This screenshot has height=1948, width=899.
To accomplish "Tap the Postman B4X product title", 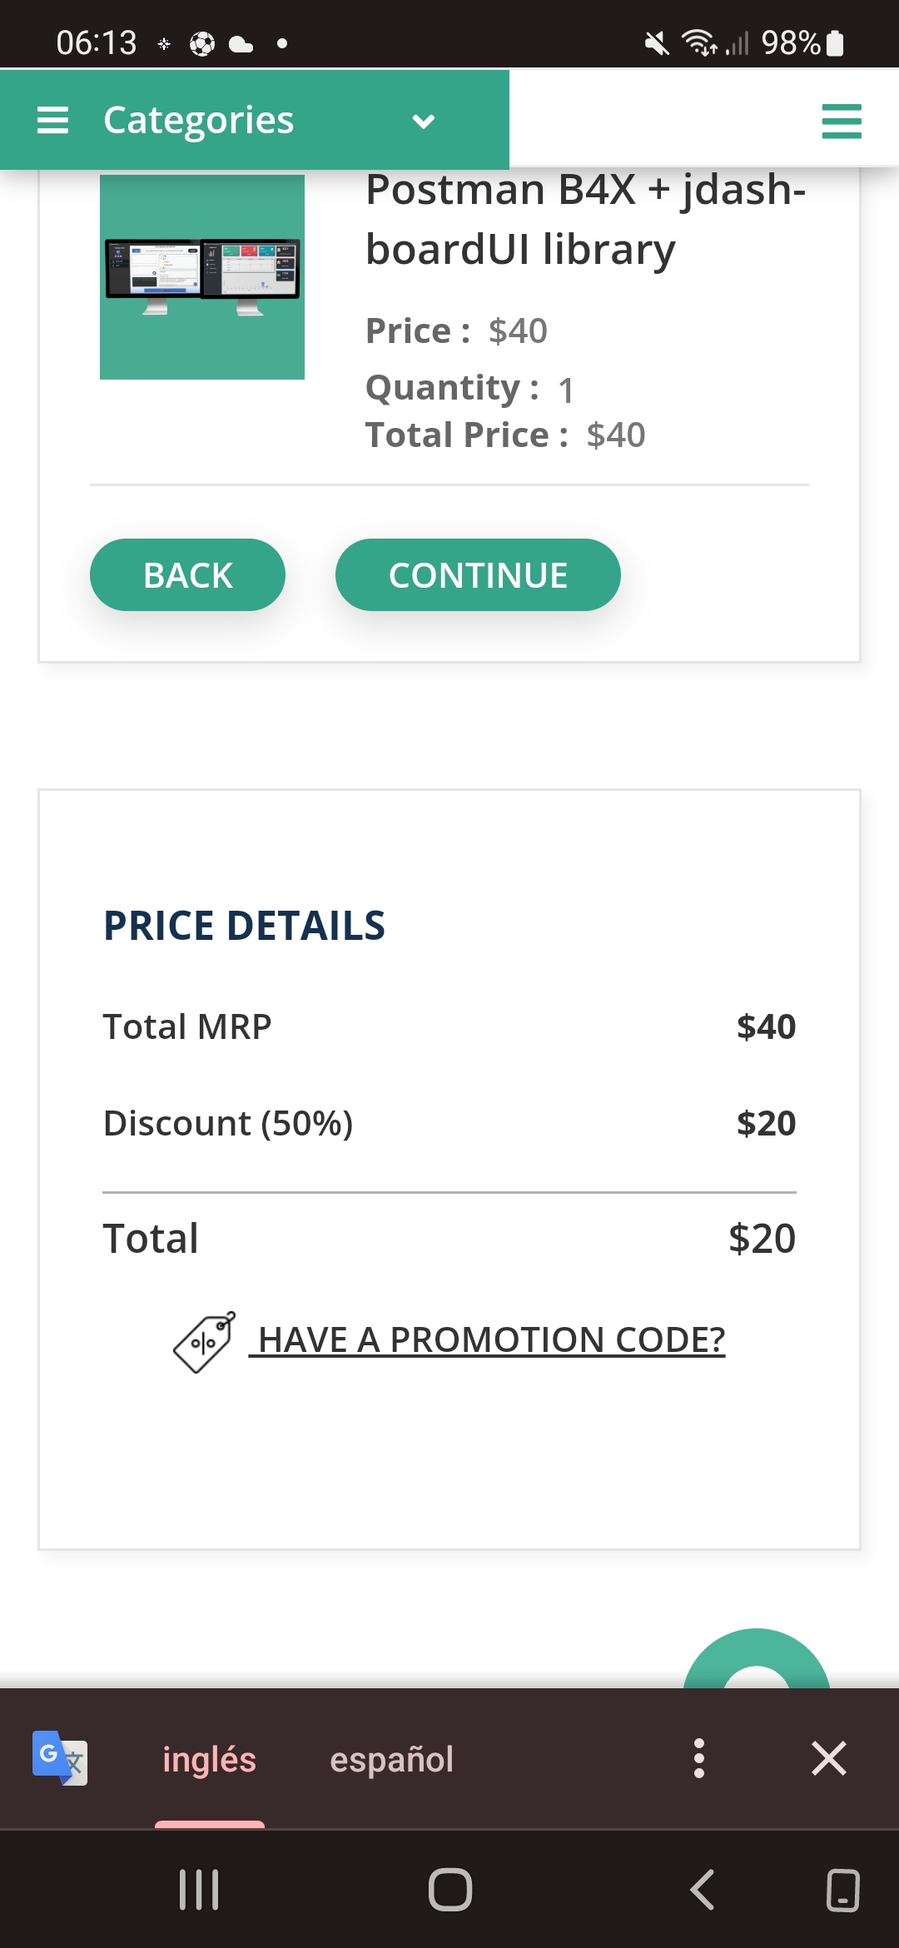I will [585, 219].
